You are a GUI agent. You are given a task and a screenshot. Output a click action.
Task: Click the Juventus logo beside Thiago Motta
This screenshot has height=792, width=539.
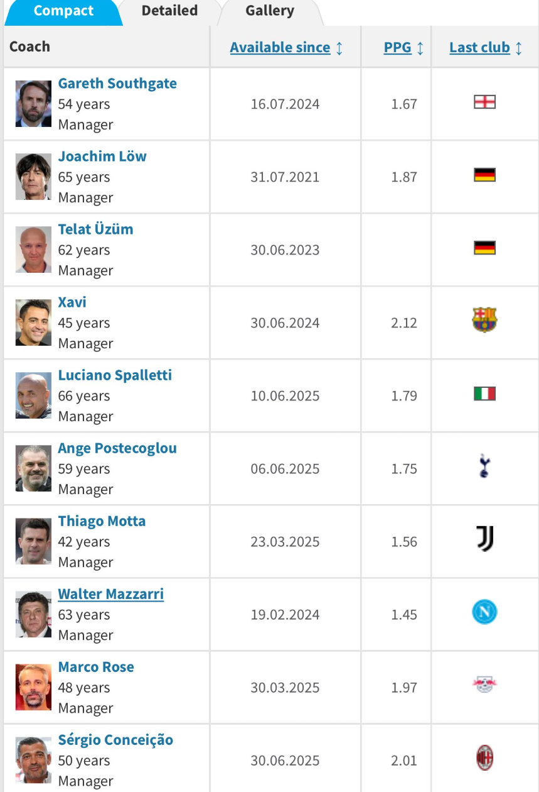(484, 539)
